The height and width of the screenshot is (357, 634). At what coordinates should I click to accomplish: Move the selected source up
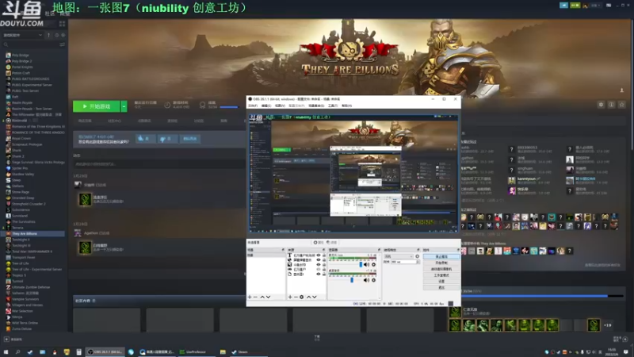point(309,297)
